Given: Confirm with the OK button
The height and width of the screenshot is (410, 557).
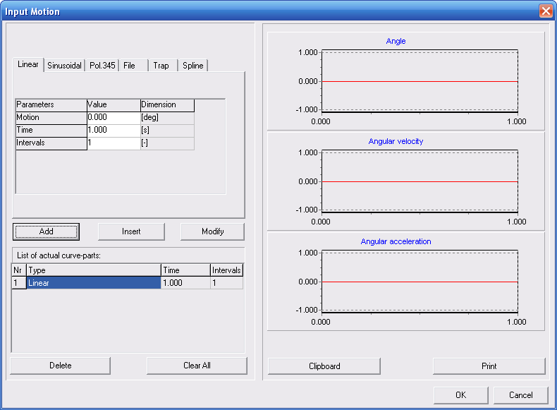Looking at the screenshot, I should pos(460,395).
